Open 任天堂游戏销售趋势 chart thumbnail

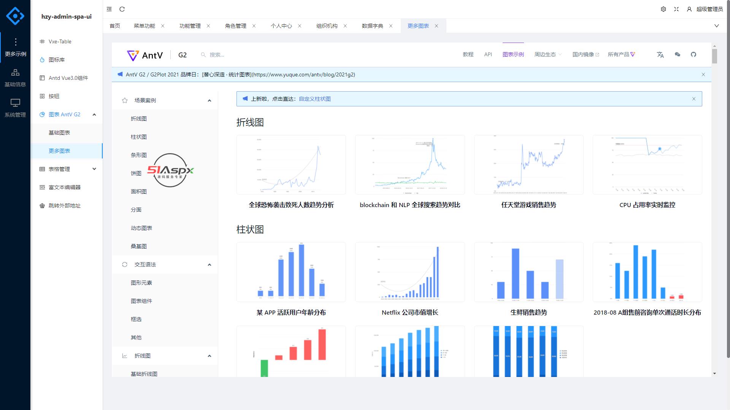pyautogui.click(x=529, y=165)
